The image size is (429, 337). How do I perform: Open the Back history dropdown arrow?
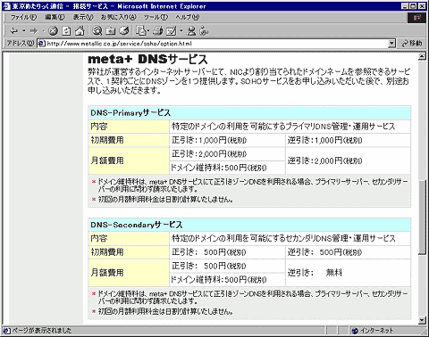coord(23,31)
